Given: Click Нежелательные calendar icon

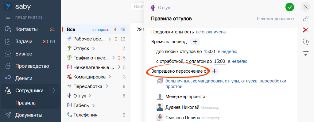Looking at the screenshot, I should [x=69, y=67].
